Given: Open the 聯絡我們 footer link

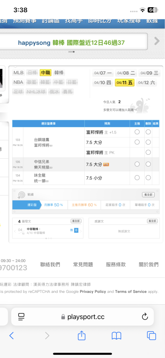Looking at the screenshot, I should click(x=50, y=265).
